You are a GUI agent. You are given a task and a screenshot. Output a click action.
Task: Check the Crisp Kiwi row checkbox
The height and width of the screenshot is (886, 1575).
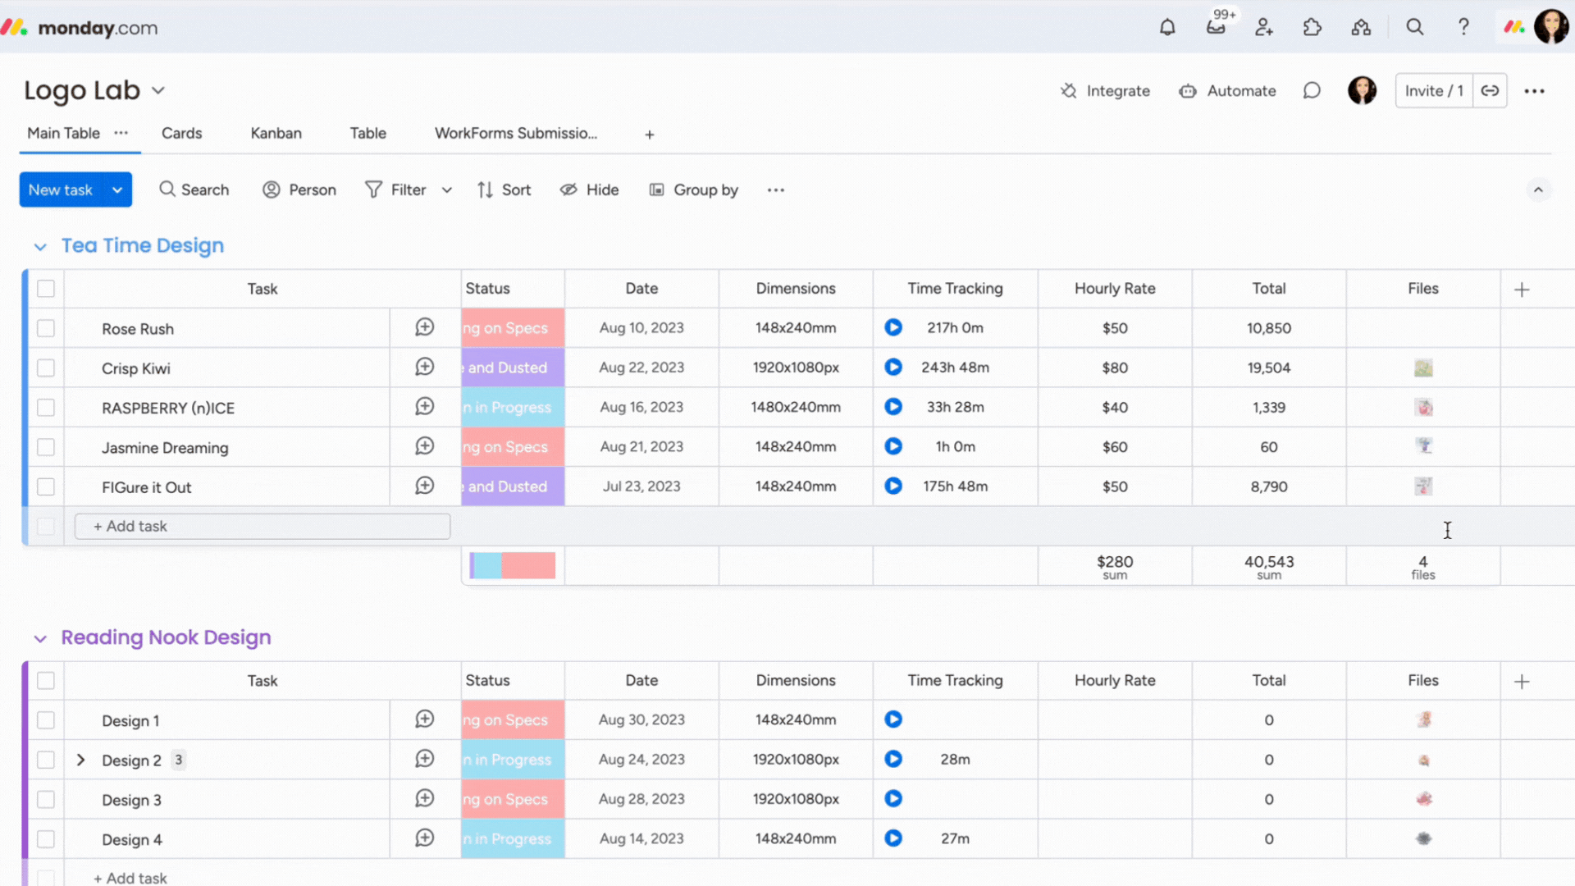click(x=46, y=368)
